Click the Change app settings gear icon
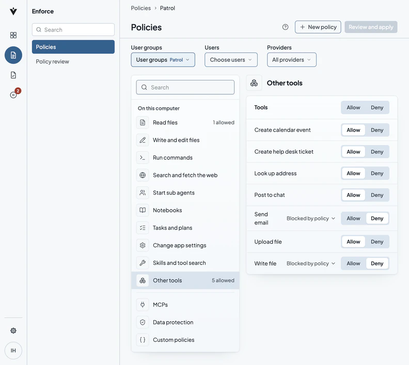Viewport: 409px width, 365px height. (143, 245)
